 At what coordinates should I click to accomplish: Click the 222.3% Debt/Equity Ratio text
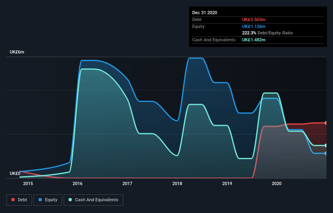(267, 33)
